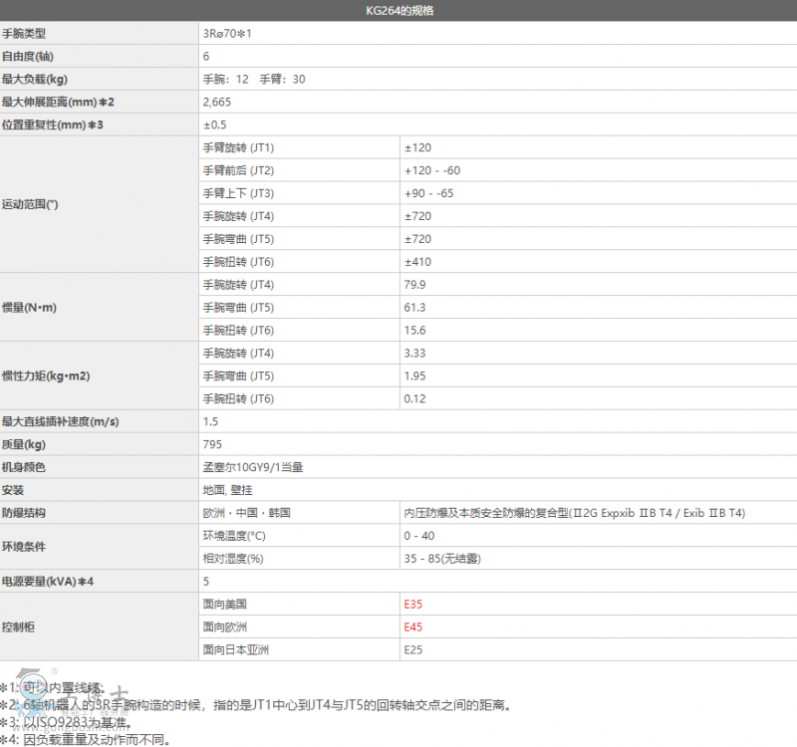Click the 79.9 inertia value
Image resolution: width=797 pixels, height=747 pixels.
[415, 285]
